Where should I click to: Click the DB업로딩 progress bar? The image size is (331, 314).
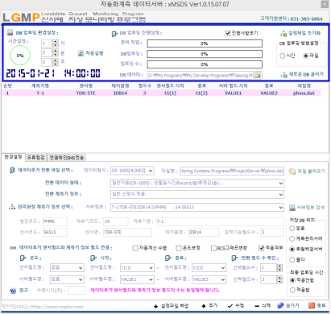[205, 54]
